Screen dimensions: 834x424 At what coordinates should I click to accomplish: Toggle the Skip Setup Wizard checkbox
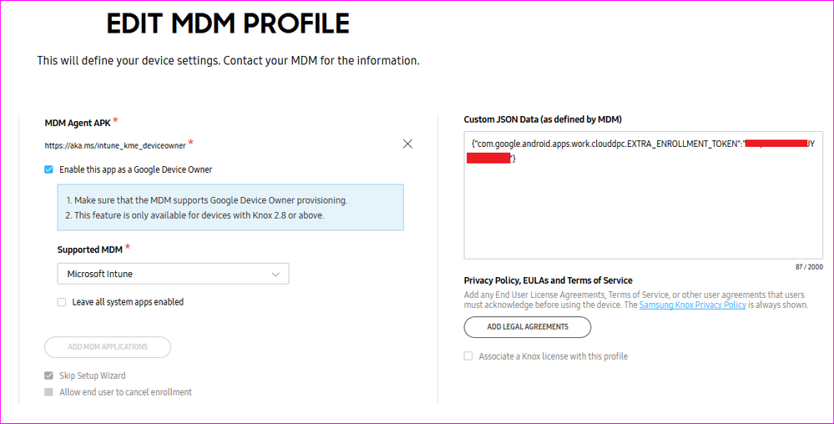(49, 376)
